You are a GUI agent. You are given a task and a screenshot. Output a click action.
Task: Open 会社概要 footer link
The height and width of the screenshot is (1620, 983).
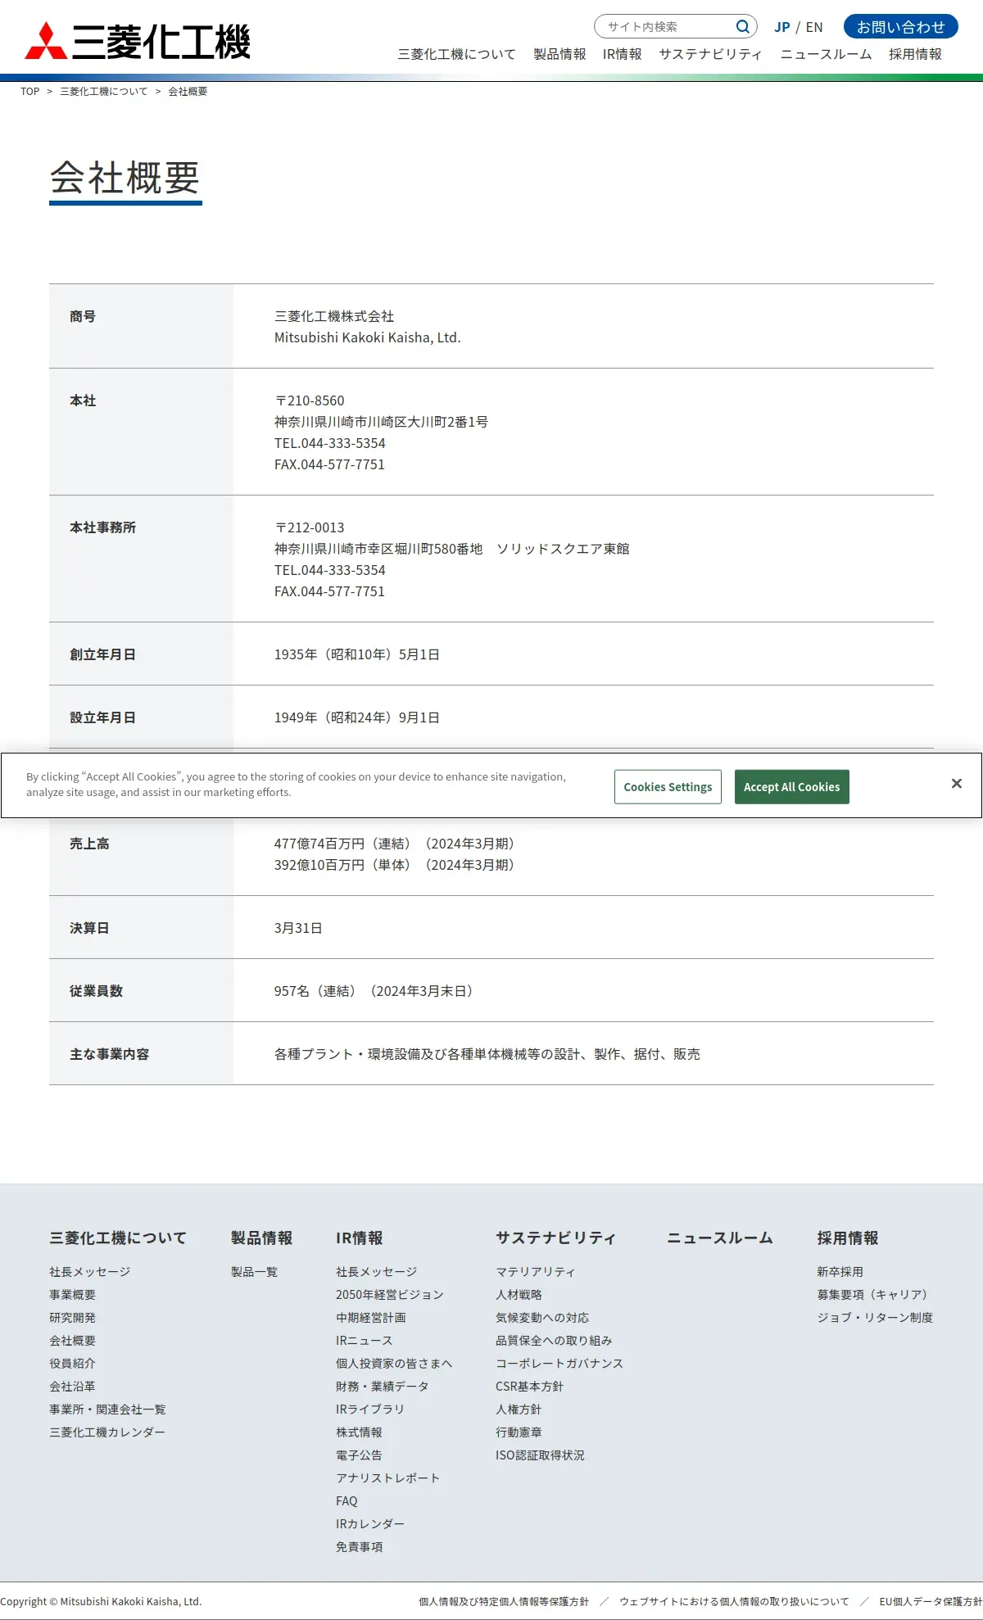[72, 1341]
